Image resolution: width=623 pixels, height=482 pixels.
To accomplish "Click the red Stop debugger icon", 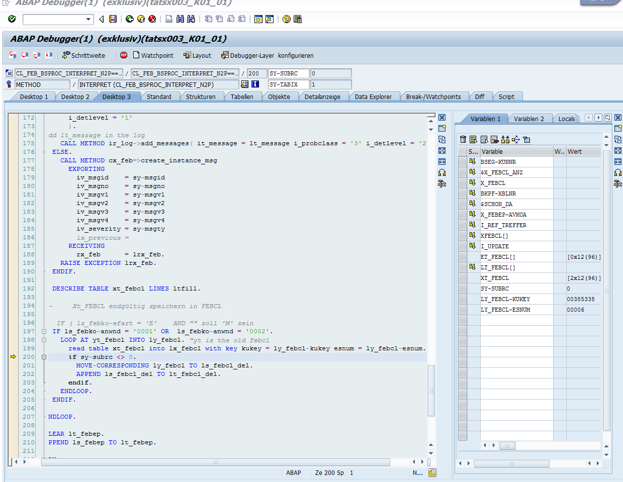I will point(124,55).
